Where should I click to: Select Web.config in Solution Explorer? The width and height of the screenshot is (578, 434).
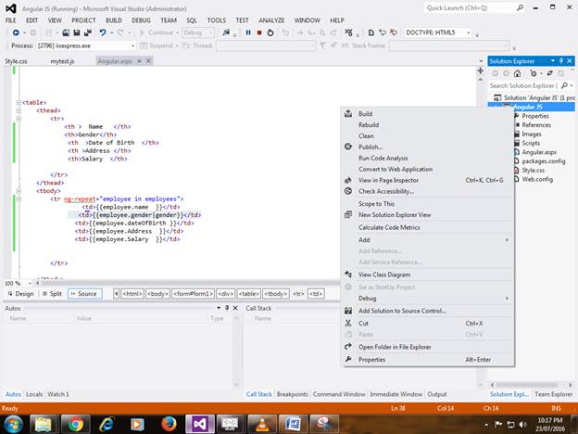point(537,179)
